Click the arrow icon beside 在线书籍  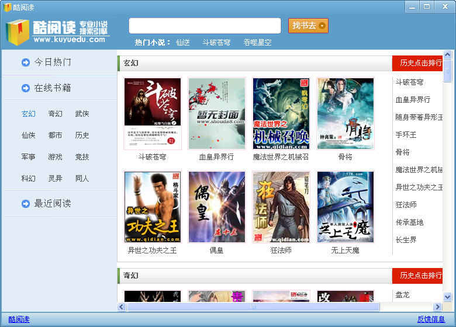point(26,88)
